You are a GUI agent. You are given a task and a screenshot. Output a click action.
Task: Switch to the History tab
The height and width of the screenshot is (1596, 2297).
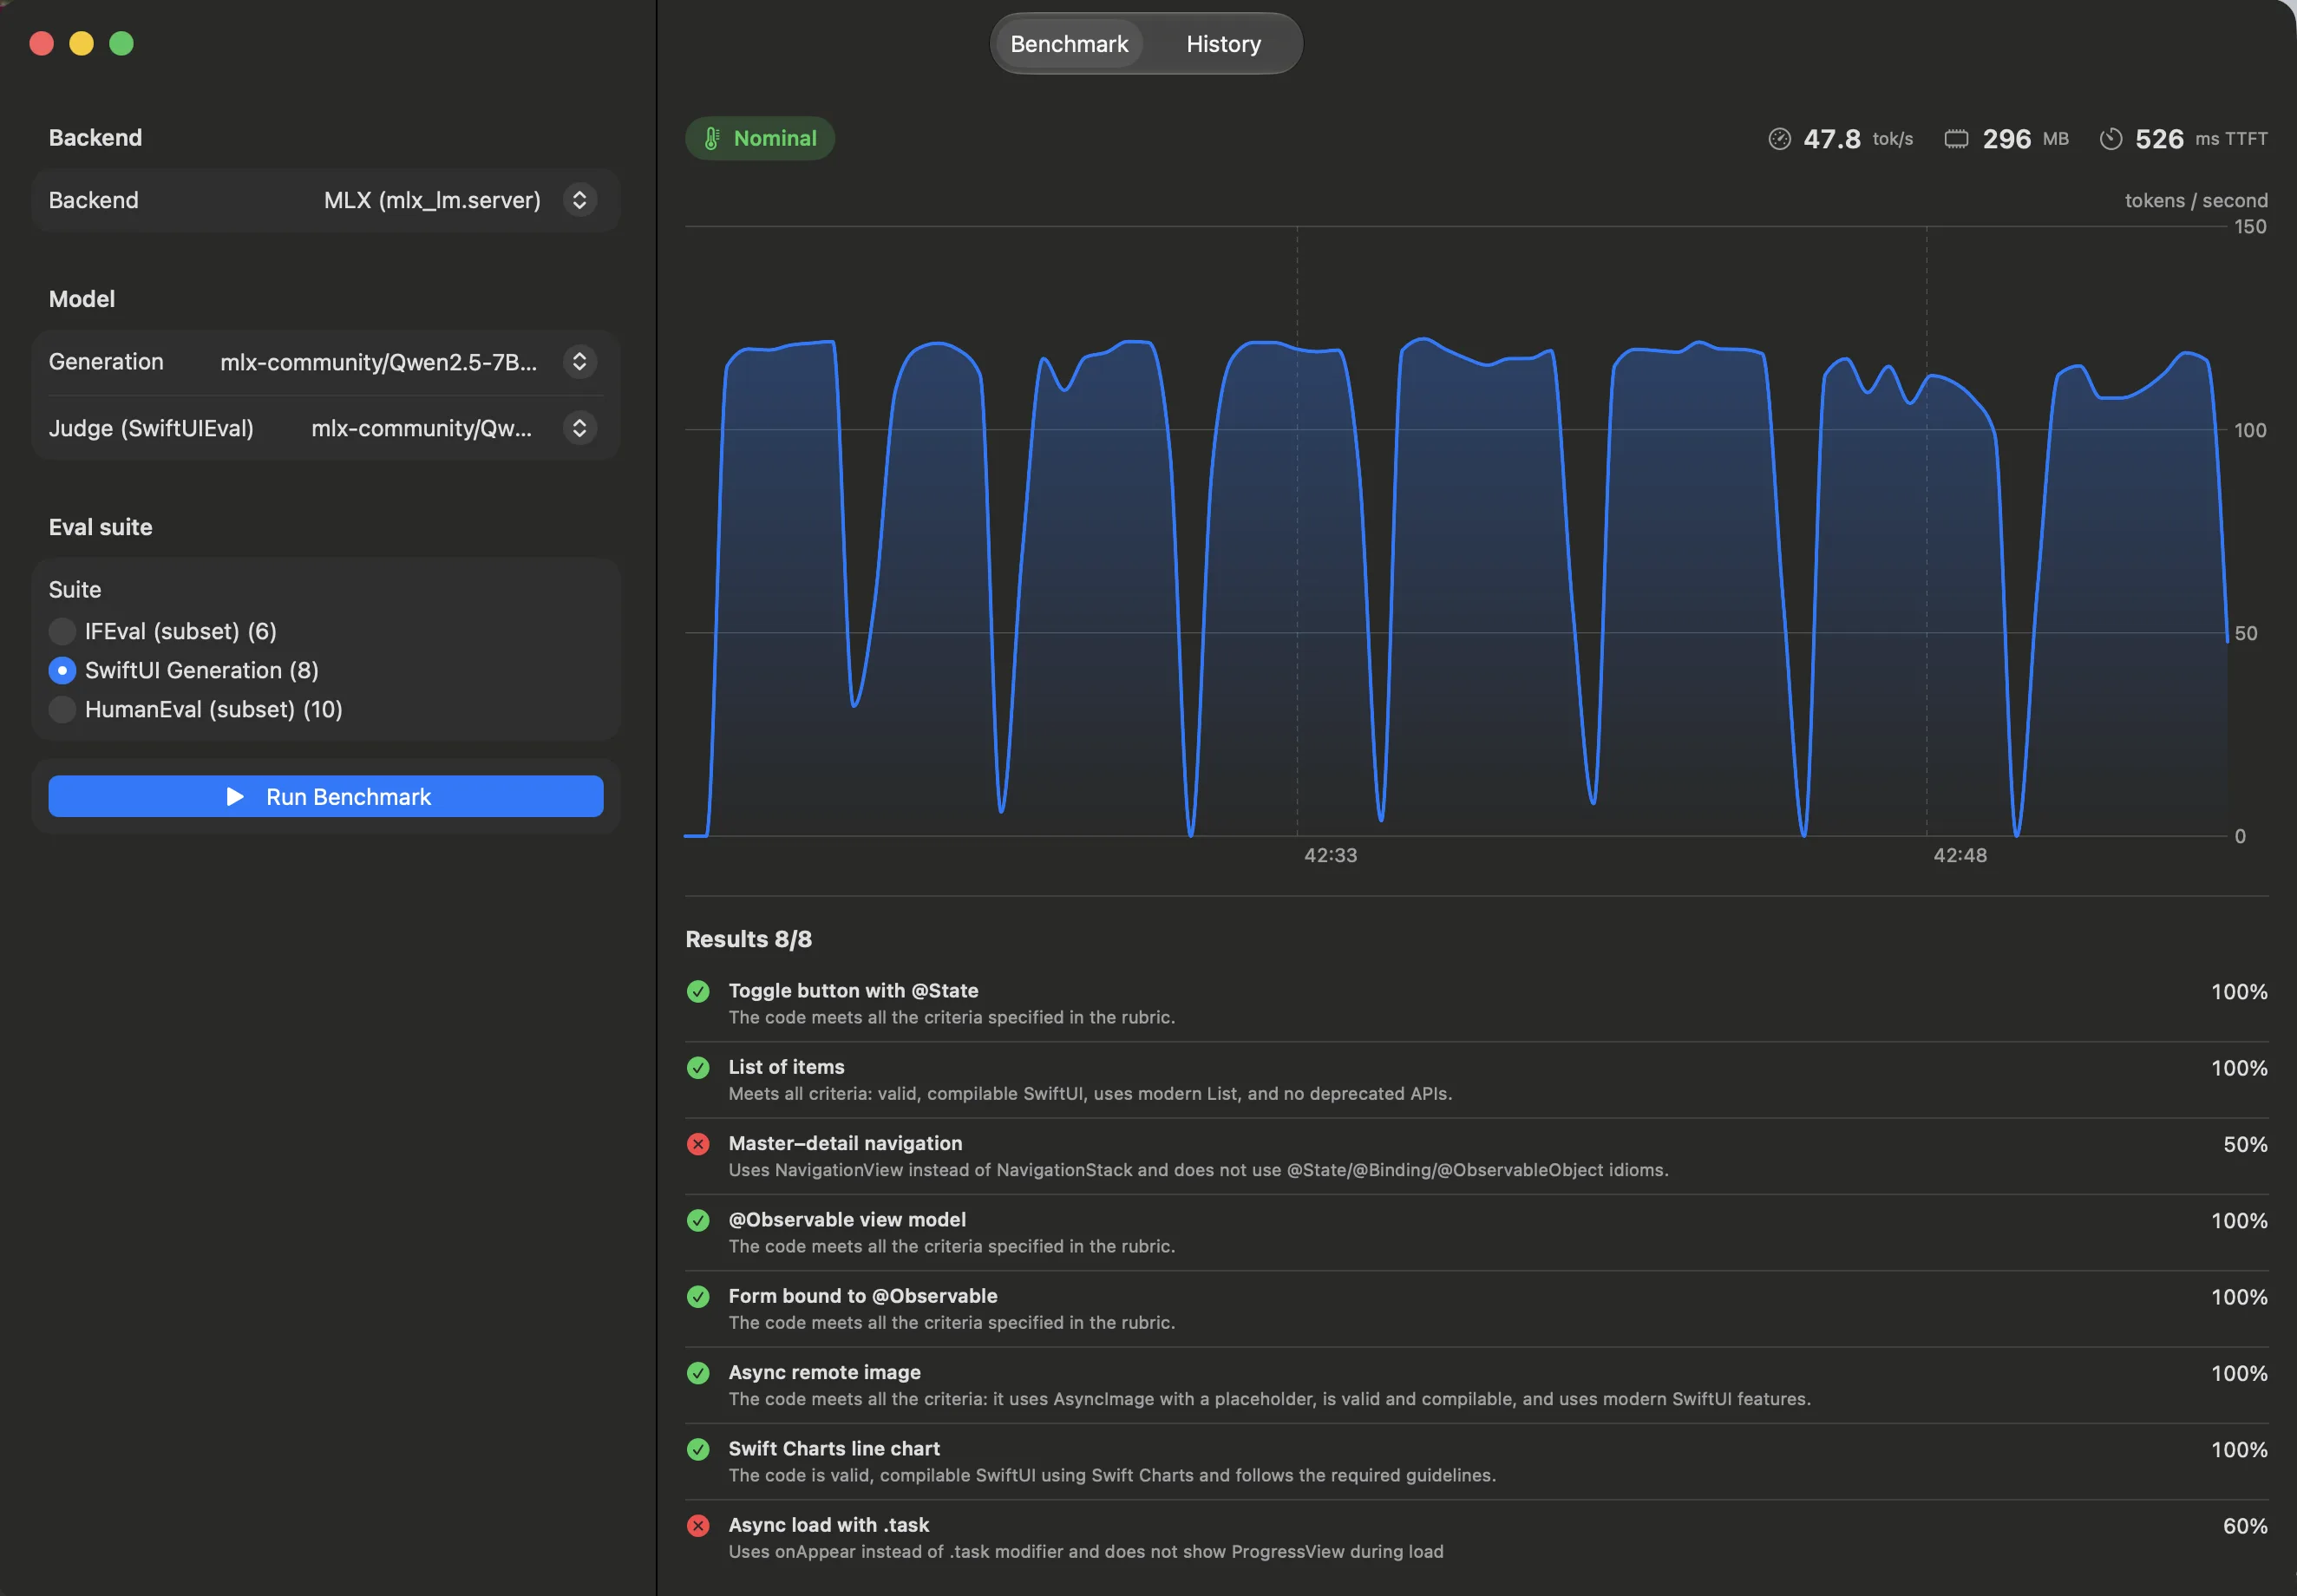(1223, 44)
